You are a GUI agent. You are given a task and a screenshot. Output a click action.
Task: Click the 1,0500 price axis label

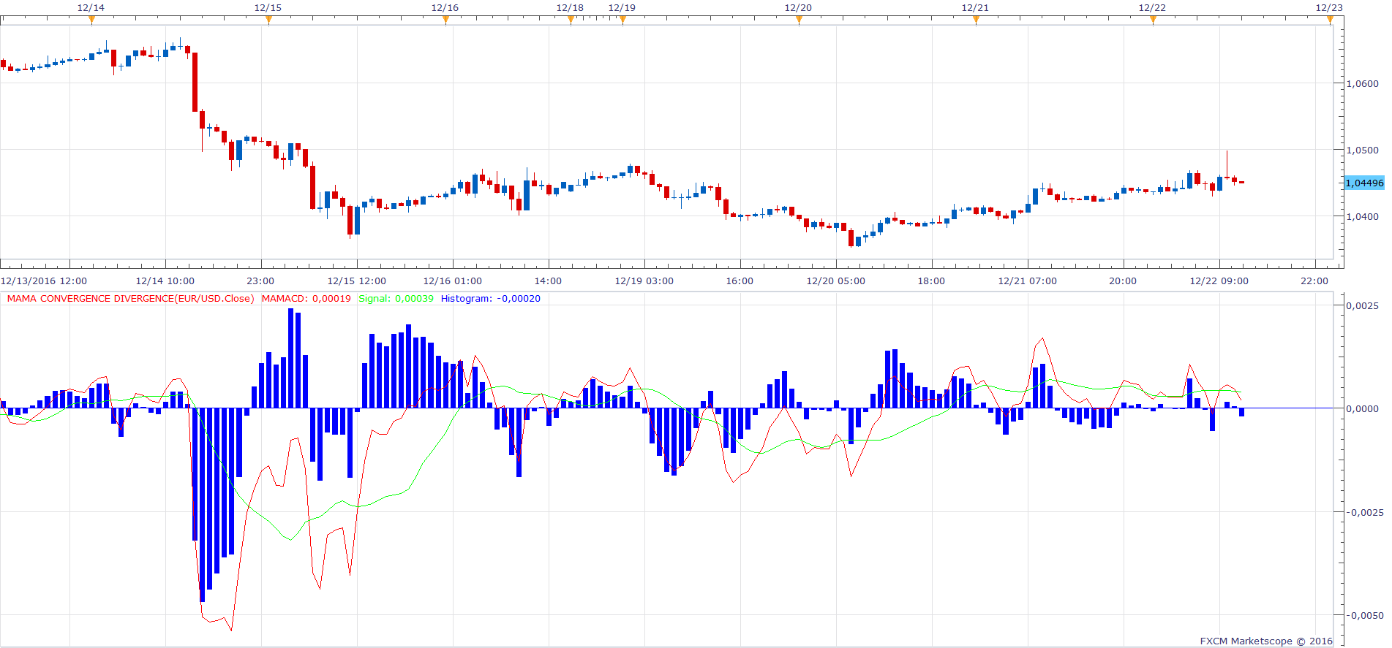click(x=1362, y=150)
